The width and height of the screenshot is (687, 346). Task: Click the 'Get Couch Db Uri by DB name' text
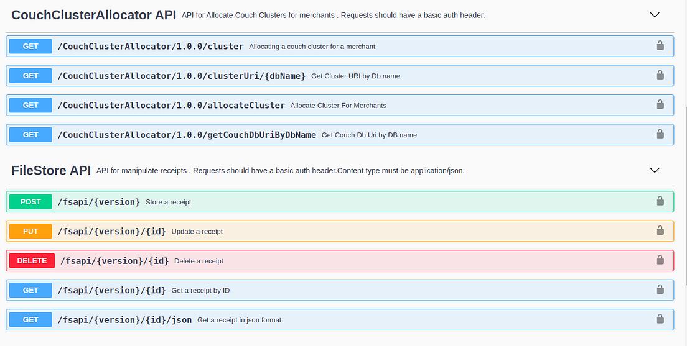(x=369, y=135)
